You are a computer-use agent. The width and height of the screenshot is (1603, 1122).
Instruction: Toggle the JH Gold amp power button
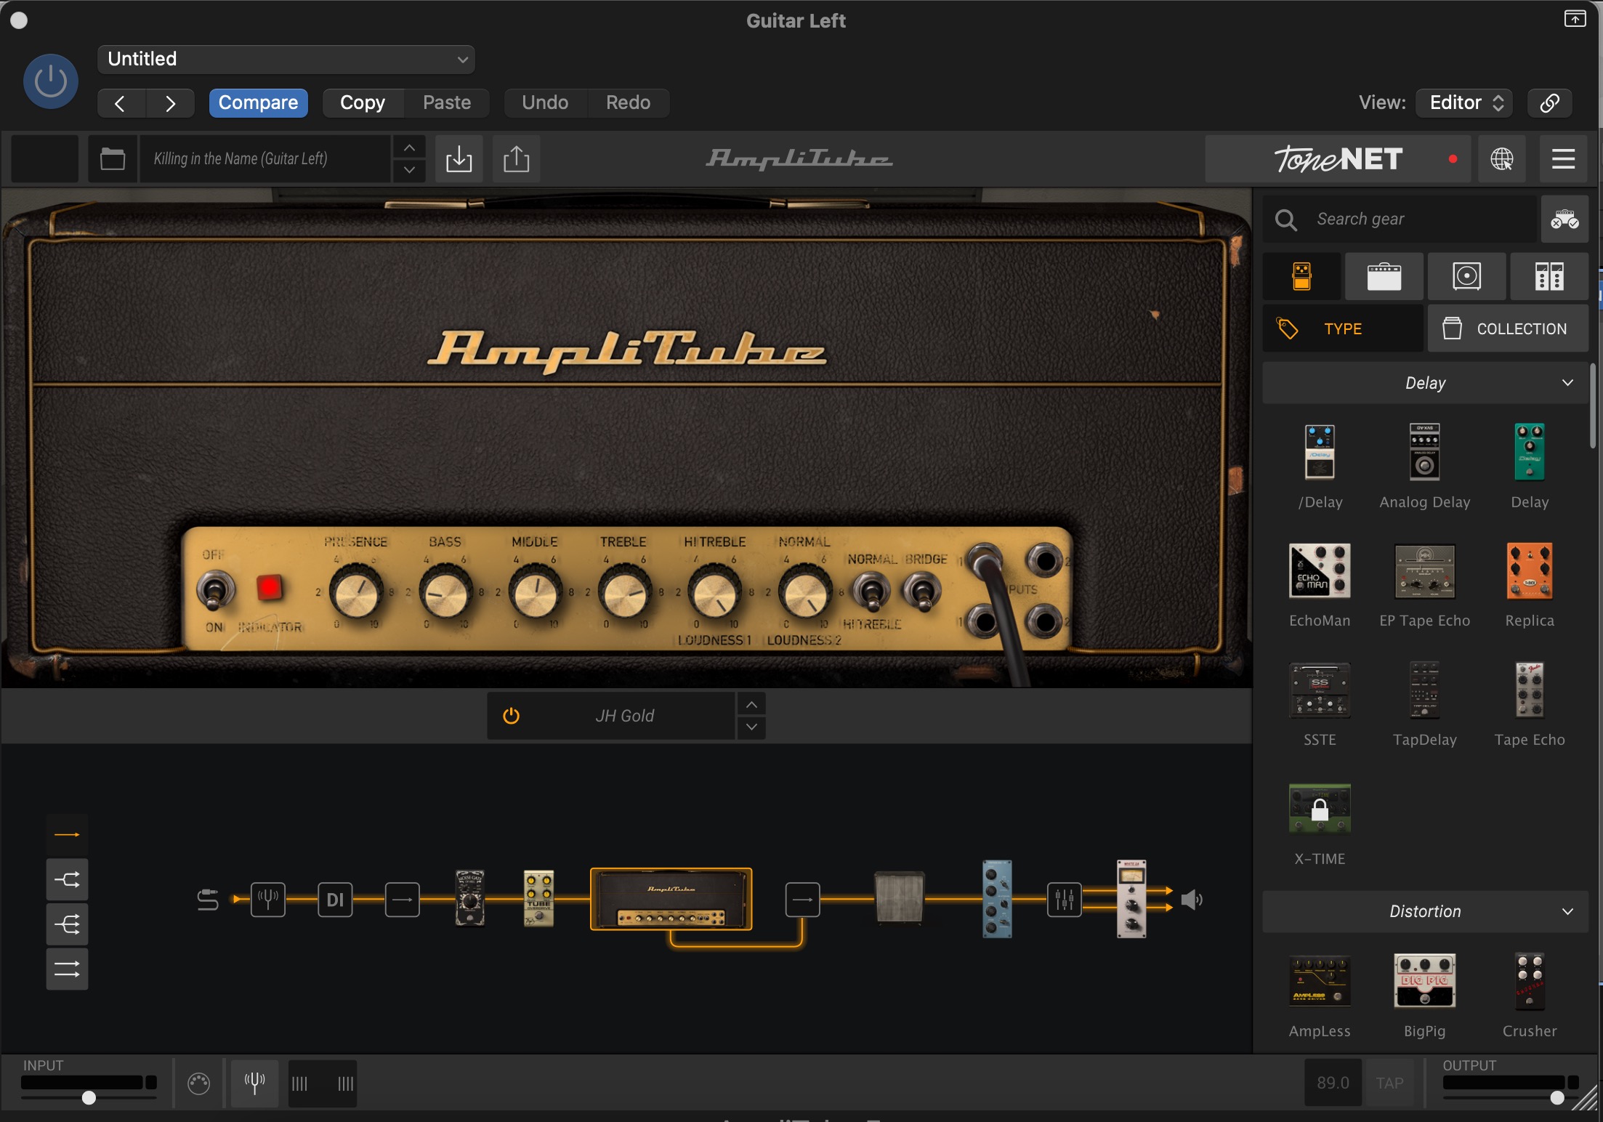(512, 716)
